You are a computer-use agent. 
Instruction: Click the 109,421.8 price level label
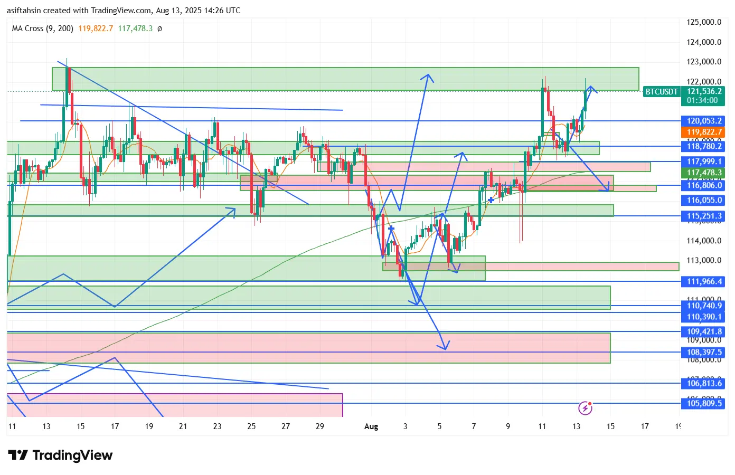tap(704, 331)
